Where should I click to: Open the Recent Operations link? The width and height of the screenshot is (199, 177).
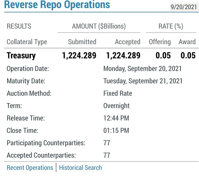click(30, 168)
